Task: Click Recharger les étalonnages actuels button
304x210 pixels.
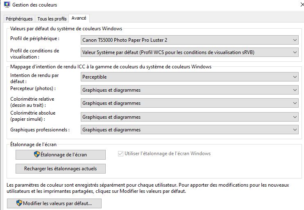Action: click(60, 169)
